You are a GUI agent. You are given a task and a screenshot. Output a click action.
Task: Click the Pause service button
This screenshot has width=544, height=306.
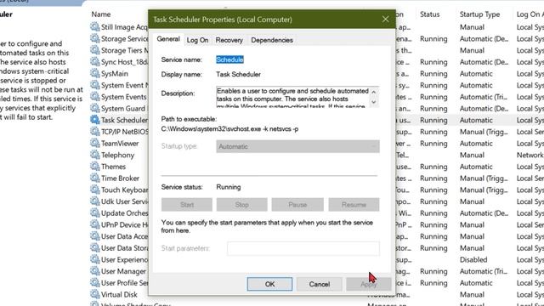(x=297, y=205)
